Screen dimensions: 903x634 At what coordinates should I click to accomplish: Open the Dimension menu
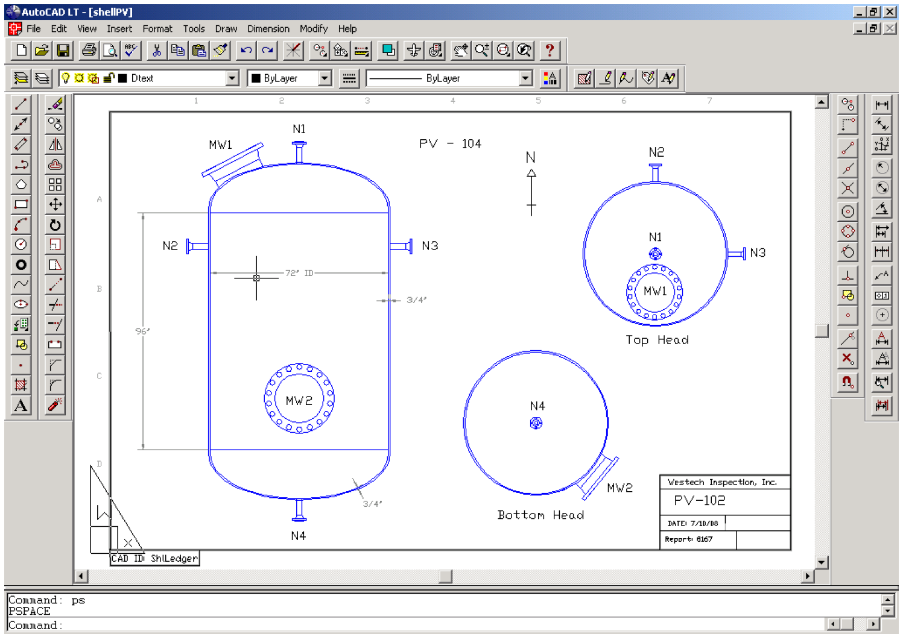[x=268, y=28]
